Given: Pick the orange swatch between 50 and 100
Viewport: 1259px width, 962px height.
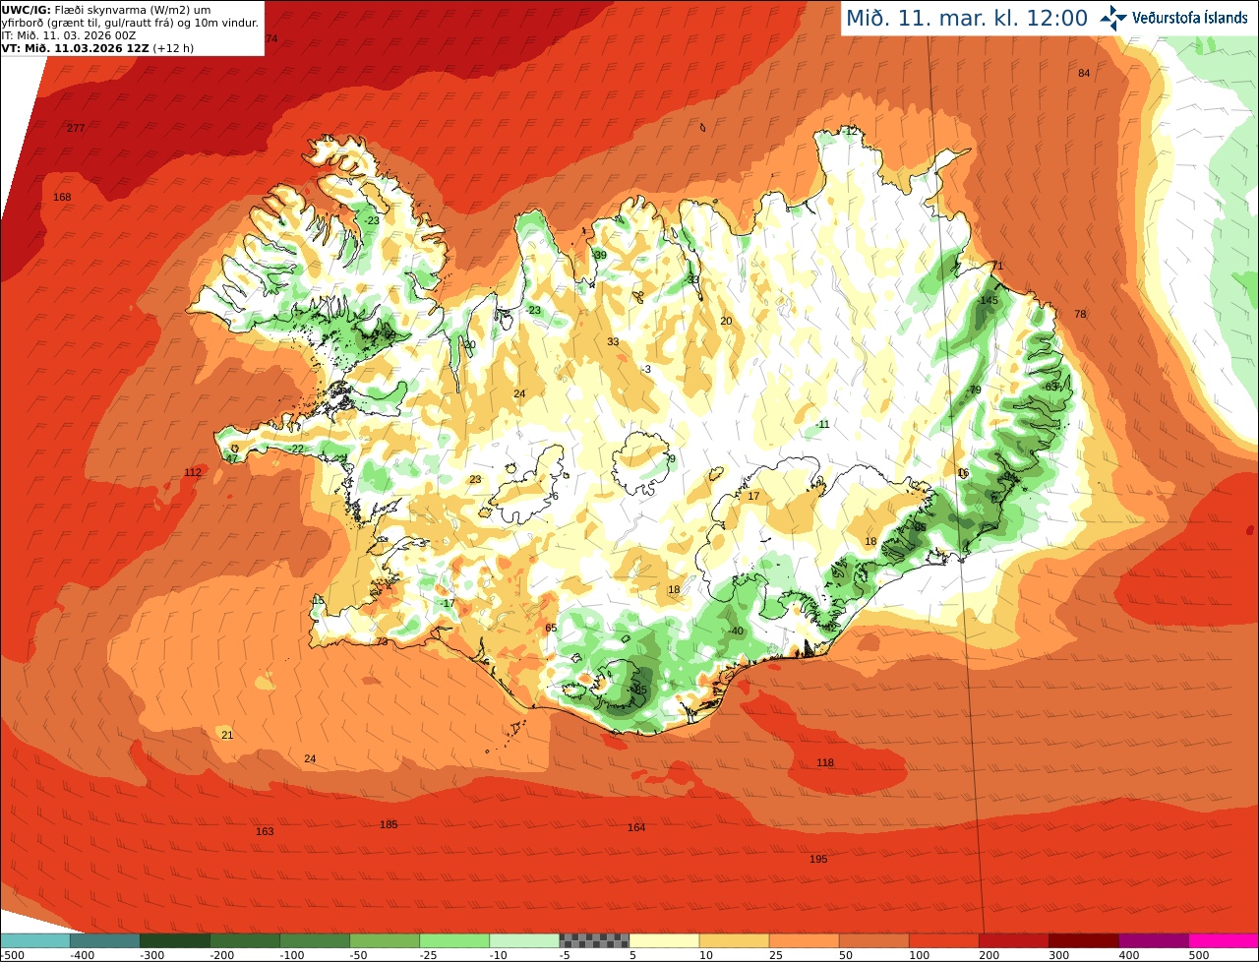Looking at the screenshot, I should [x=873, y=940].
